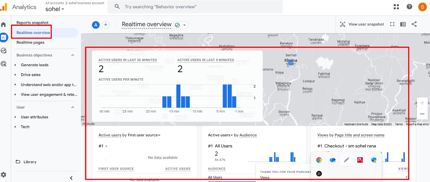Select Realtime overview in sidebar
Image resolution: width=430 pixels, height=182 pixels.
pos(33,33)
